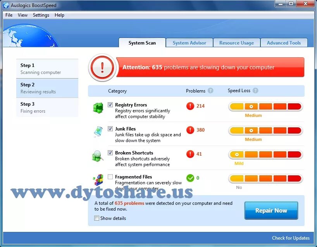Click the Auslogics BoostSpeed title bar icon
The image size is (317, 247).
click(x=5, y=5)
